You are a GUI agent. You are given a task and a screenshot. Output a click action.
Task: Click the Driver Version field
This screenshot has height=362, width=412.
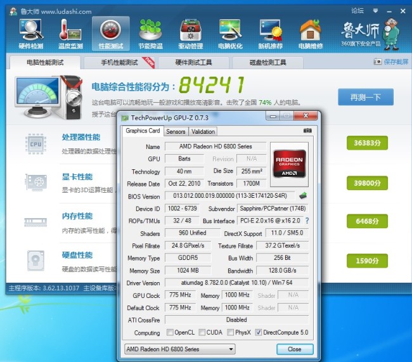click(236, 283)
